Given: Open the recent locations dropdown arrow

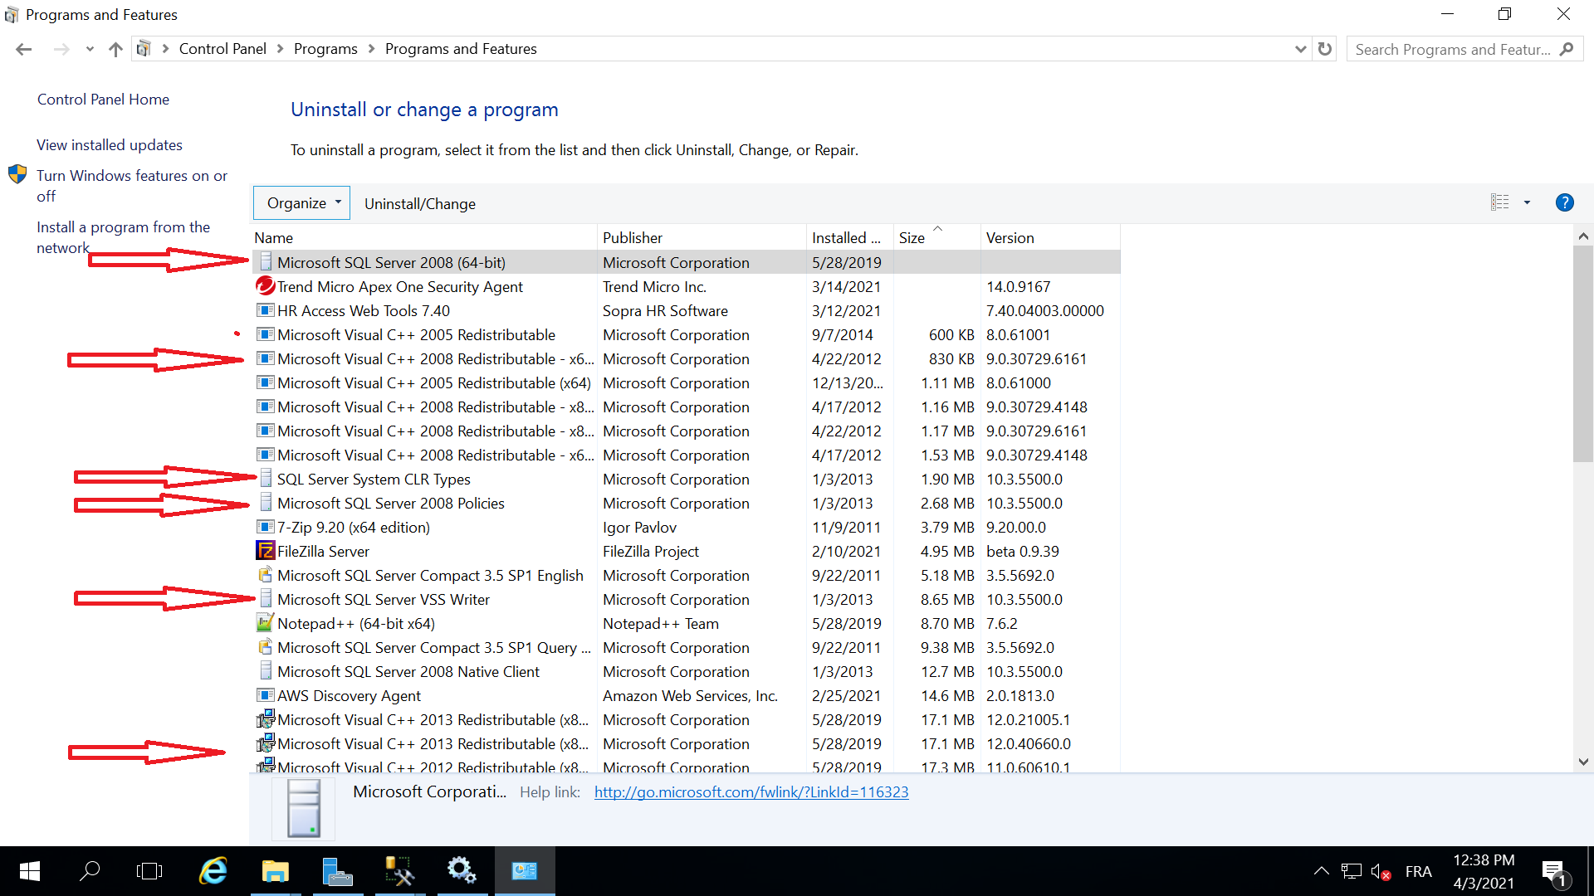Looking at the screenshot, I should (x=90, y=49).
